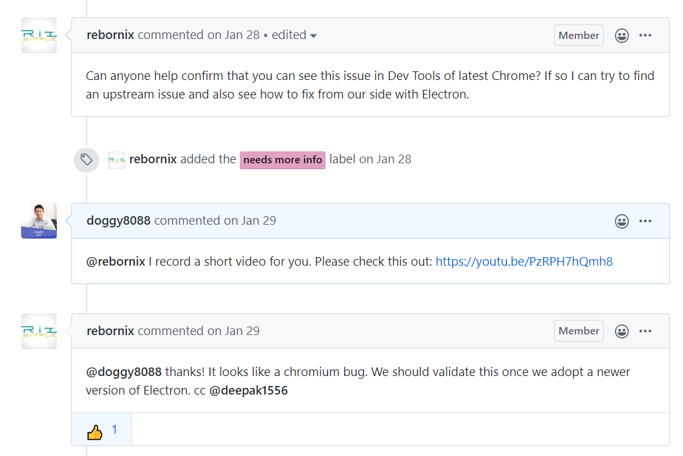The image size is (683, 456).
Task: Open more options on rebornix's Jan 29 comment
Action: point(645,331)
